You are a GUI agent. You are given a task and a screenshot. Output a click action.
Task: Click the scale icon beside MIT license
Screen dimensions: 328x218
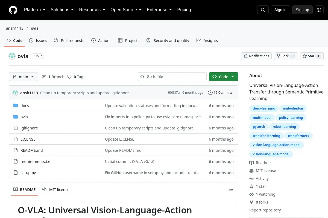click(x=251, y=171)
